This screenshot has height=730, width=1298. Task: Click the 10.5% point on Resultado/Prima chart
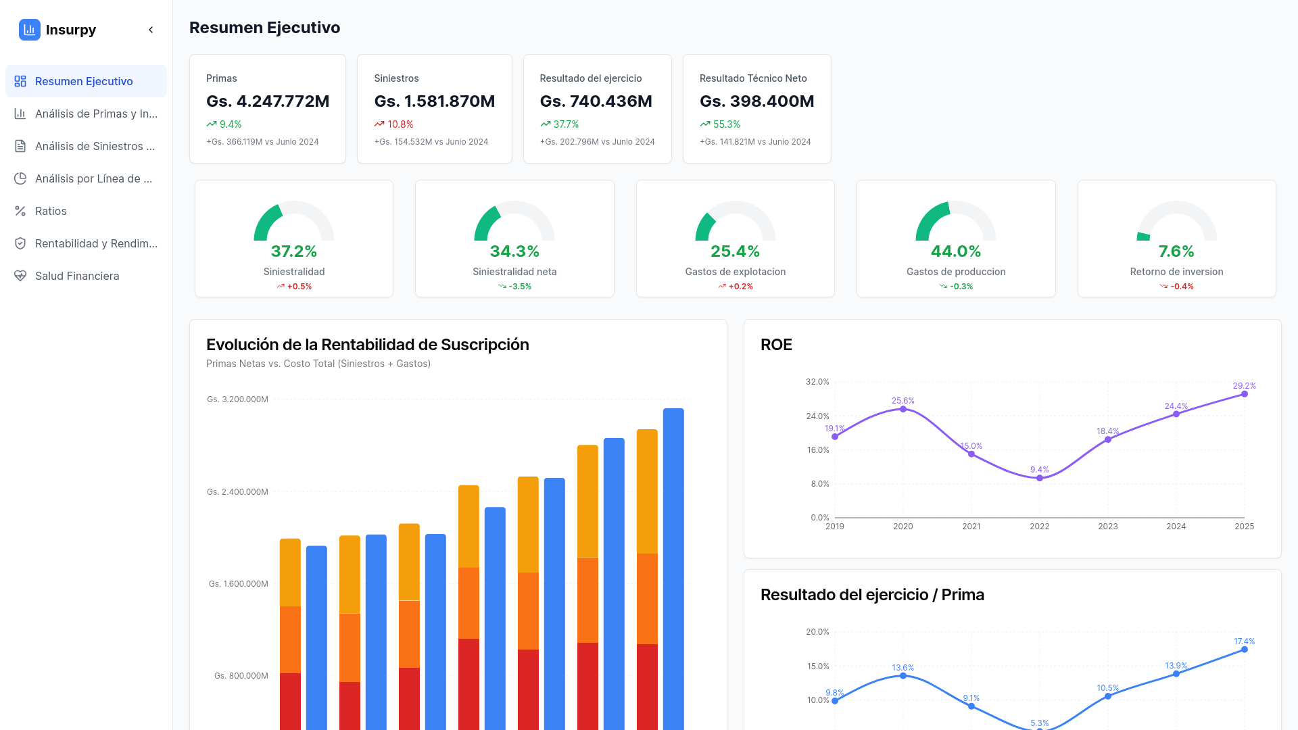point(1108,696)
